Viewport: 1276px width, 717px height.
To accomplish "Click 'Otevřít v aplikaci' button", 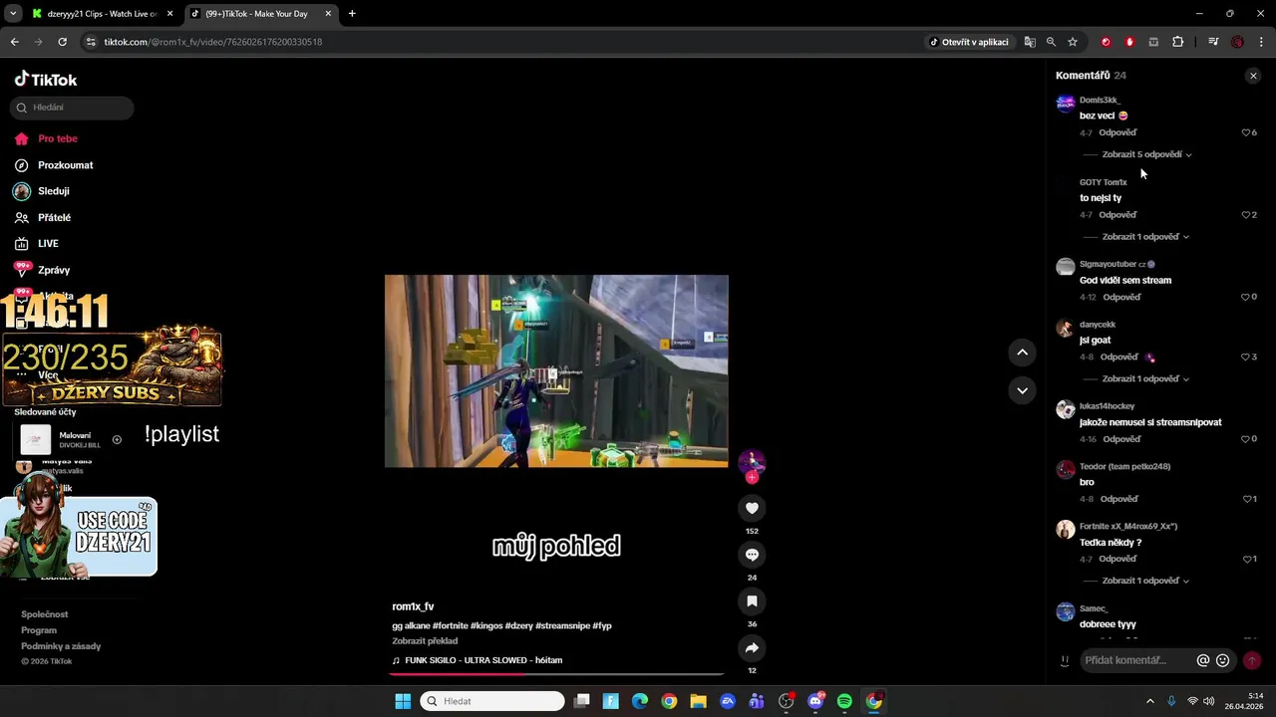I will [969, 42].
